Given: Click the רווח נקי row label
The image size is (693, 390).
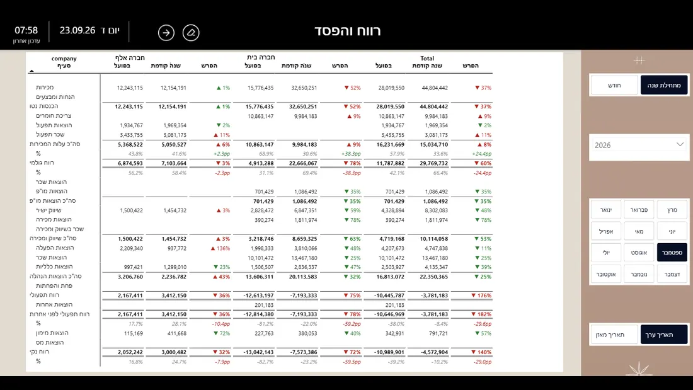Looking at the screenshot, I should (39, 352).
